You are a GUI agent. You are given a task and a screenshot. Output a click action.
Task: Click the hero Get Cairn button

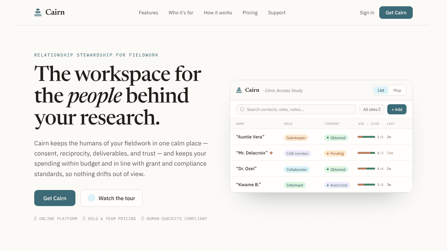tap(55, 198)
